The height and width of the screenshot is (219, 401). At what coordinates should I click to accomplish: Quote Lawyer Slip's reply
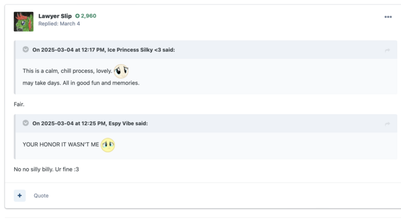[41, 195]
